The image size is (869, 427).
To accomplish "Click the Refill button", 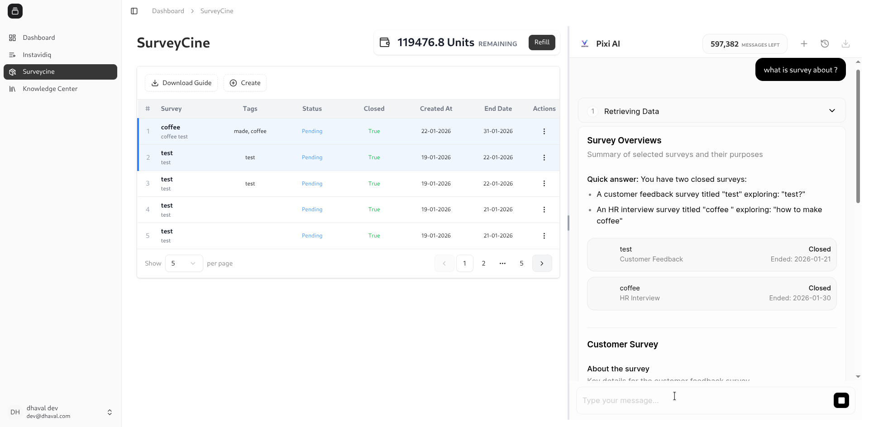I will (542, 43).
